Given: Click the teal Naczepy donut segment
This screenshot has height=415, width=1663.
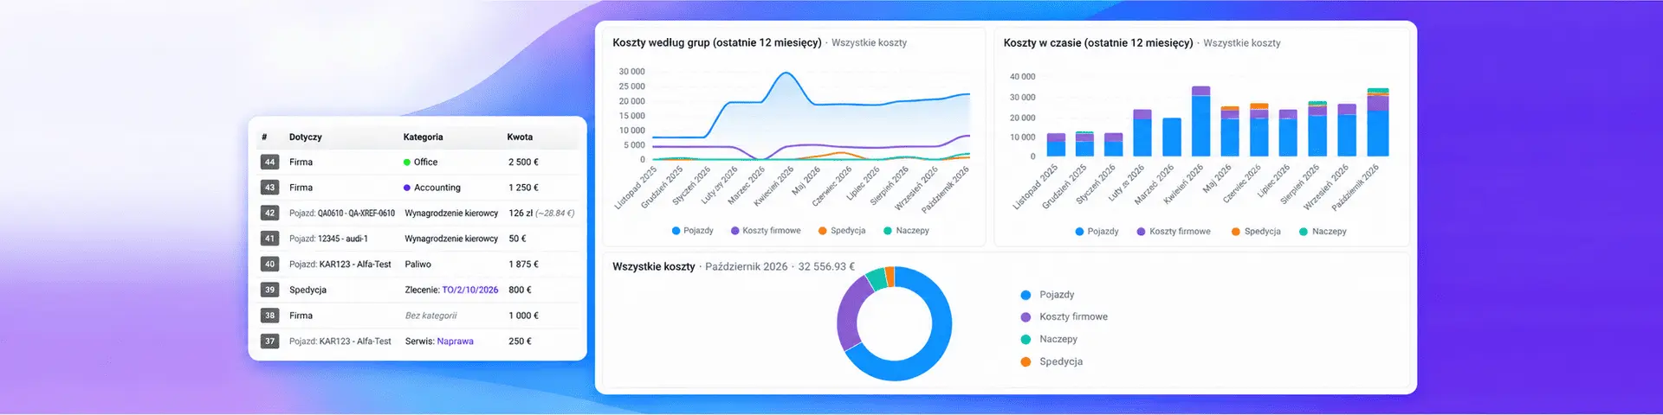Looking at the screenshot, I should coord(877,278).
